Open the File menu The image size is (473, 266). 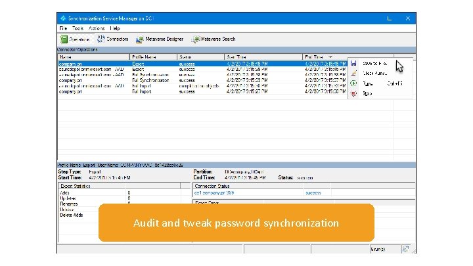[x=63, y=28]
